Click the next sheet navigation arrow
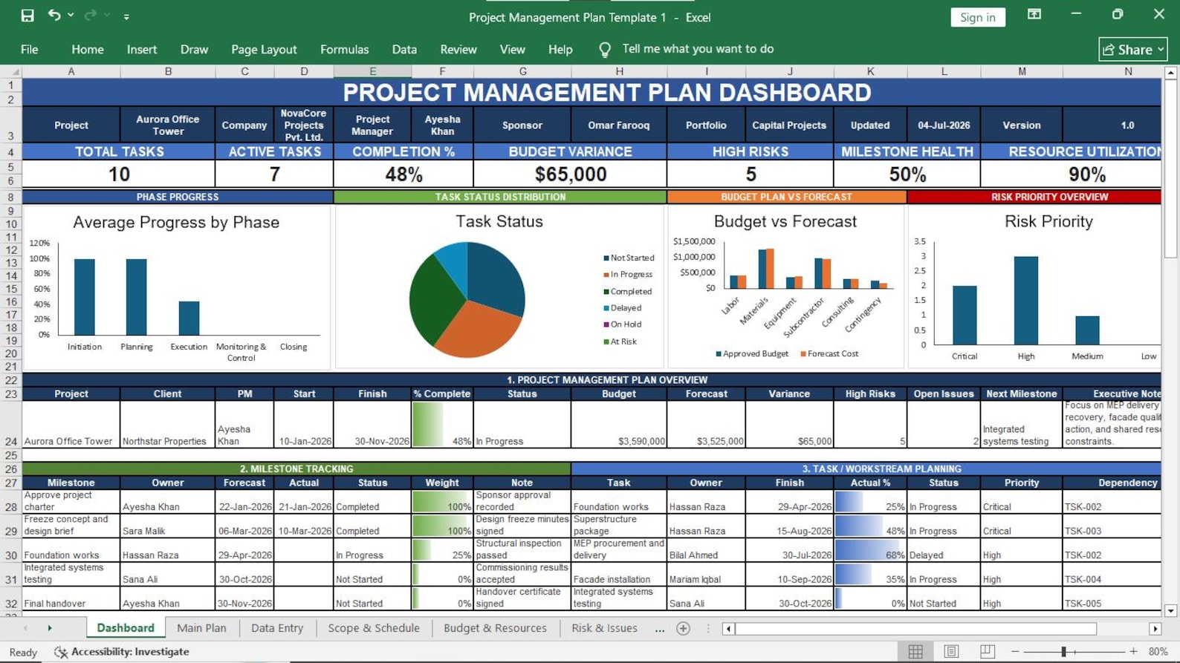Viewport: 1180px width, 663px height. click(50, 628)
